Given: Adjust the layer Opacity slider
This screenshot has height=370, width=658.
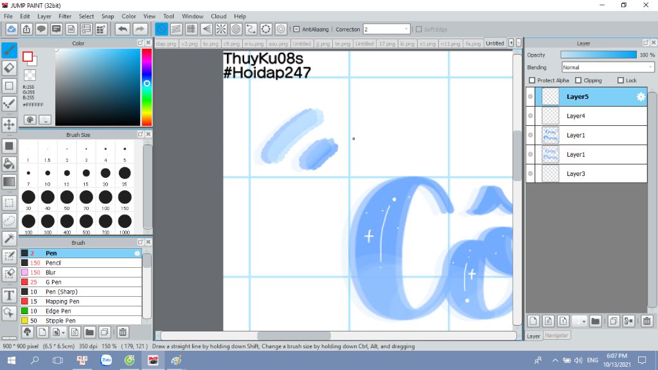Looking at the screenshot, I should (x=599, y=55).
